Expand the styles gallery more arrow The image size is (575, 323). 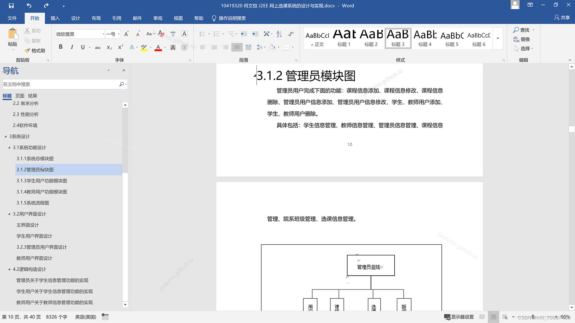(498, 38)
